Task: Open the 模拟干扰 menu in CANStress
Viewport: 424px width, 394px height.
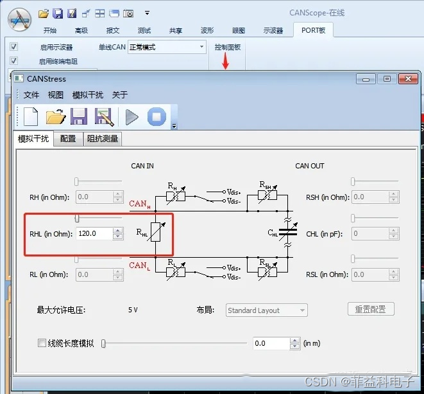Action: point(88,95)
